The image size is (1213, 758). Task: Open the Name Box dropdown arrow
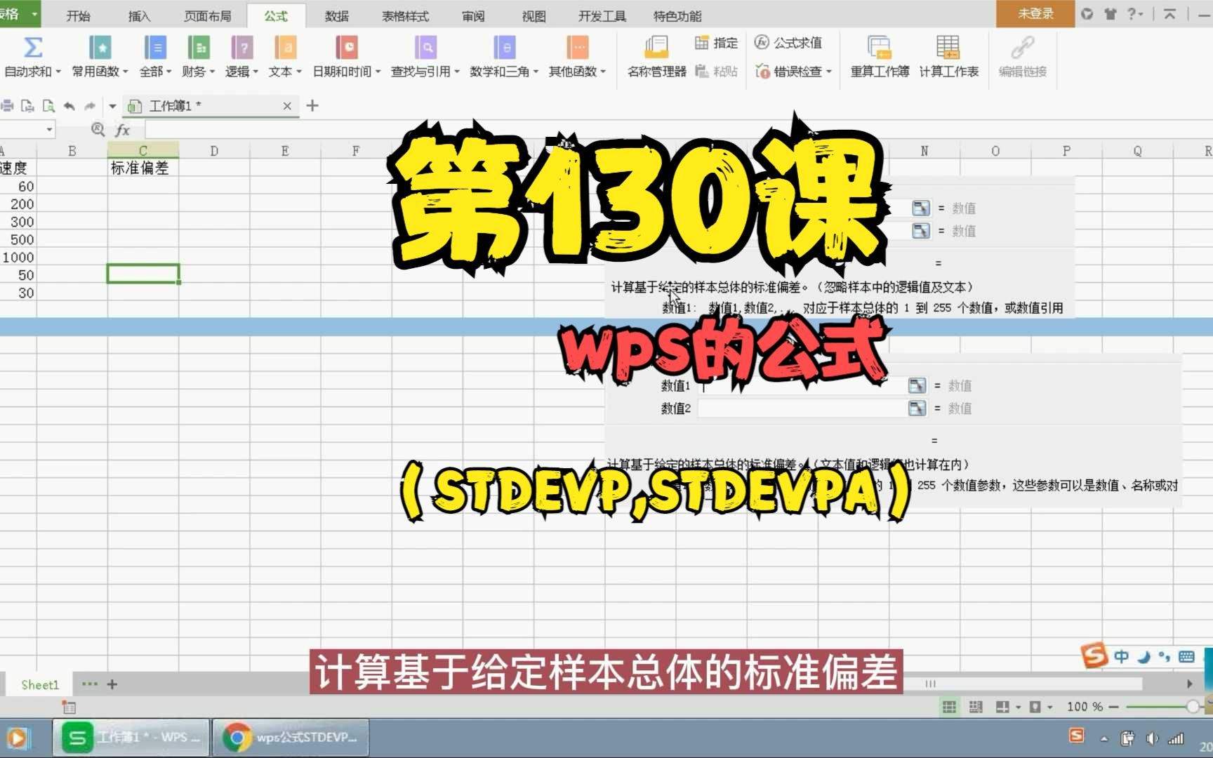tap(49, 129)
